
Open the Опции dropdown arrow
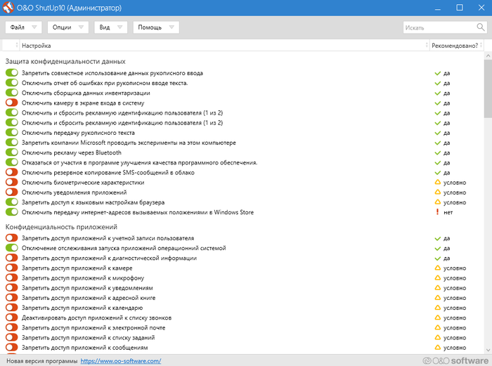(81, 27)
